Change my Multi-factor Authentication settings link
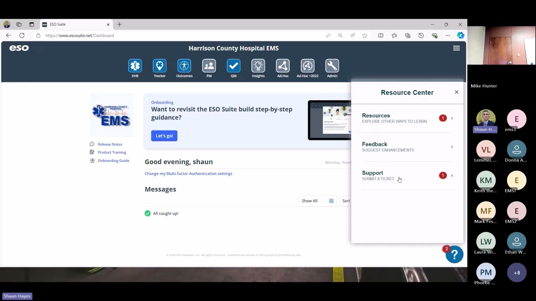Image resolution: width=536 pixels, height=301 pixels. pyautogui.click(x=188, y=173)
